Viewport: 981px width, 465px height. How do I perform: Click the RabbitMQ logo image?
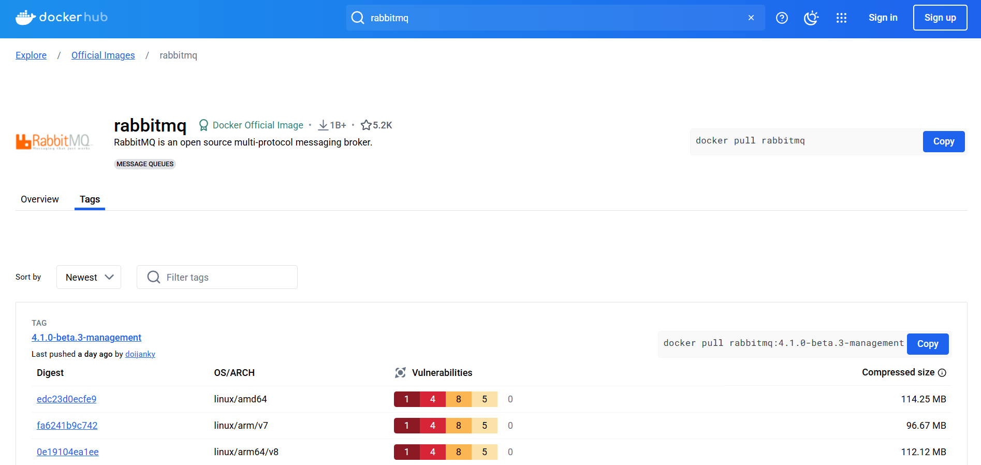coord(54,141)
